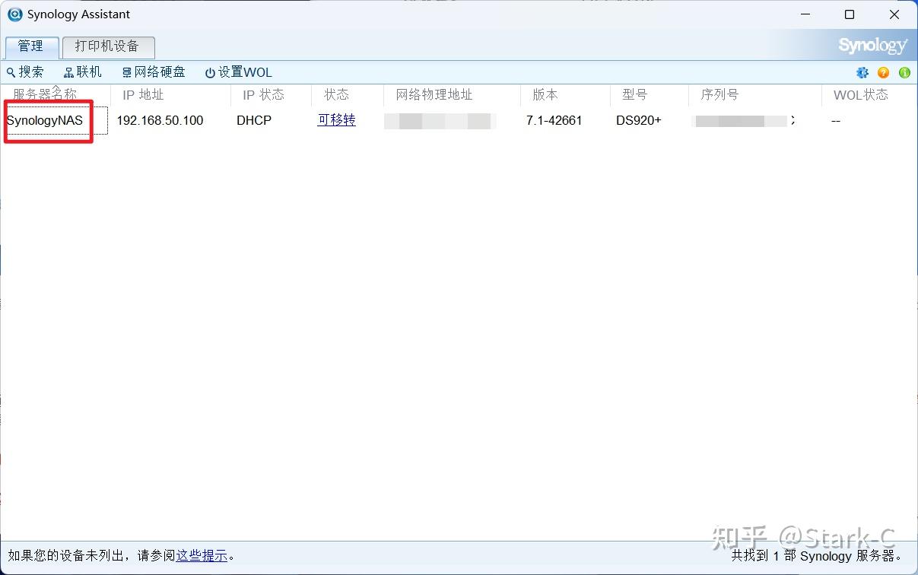Image resolution: width=918 pixels, height=575 pixels.
Task: Click the WOL状态 column header
Action: (860, 94)
